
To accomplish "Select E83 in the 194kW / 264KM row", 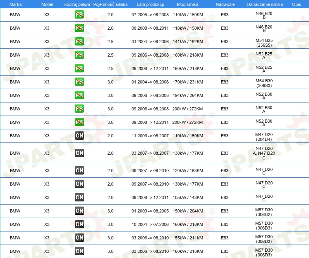I will 224,95.
